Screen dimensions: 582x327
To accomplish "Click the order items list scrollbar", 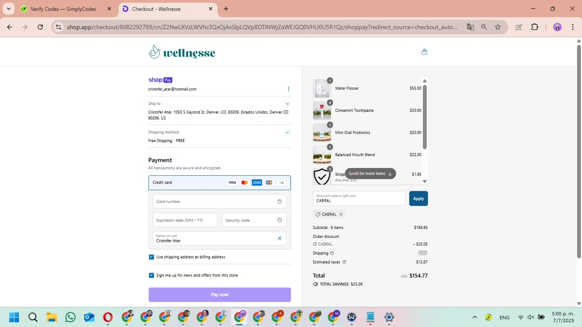I will tap(425, 117).
